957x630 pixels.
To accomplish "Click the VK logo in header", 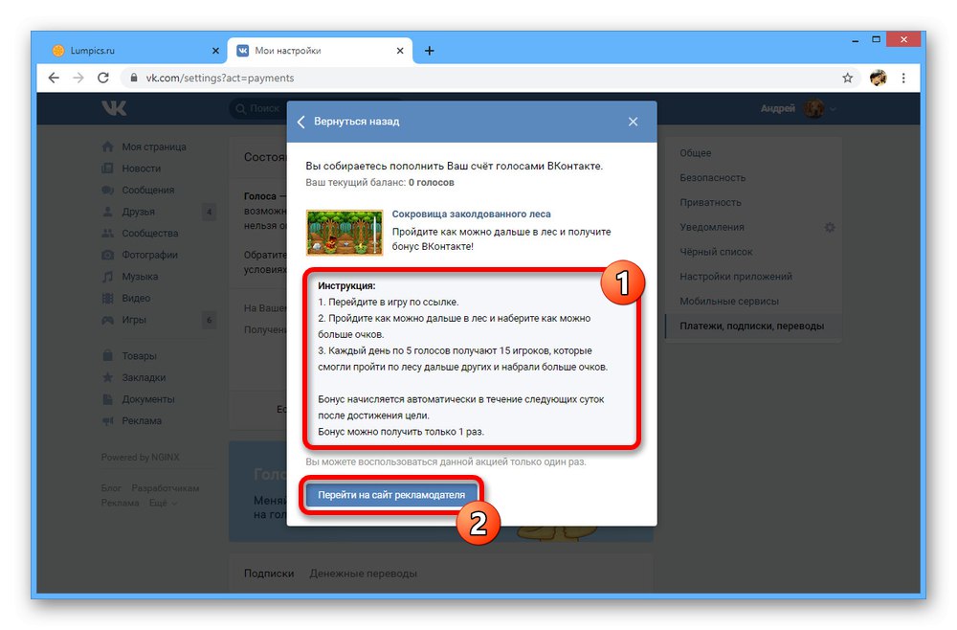I will click(114, 108).
